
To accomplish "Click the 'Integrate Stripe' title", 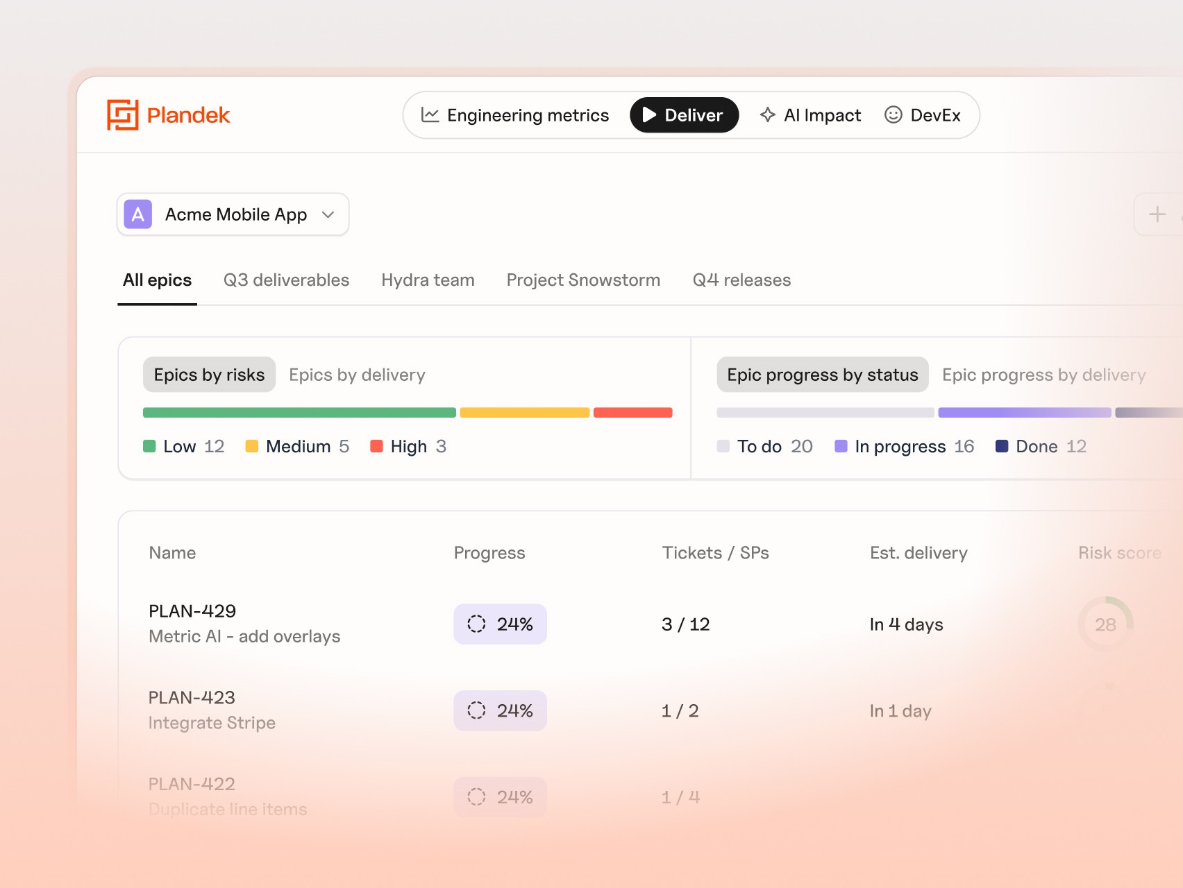I will pyautogui.click(x=212, y=724).
